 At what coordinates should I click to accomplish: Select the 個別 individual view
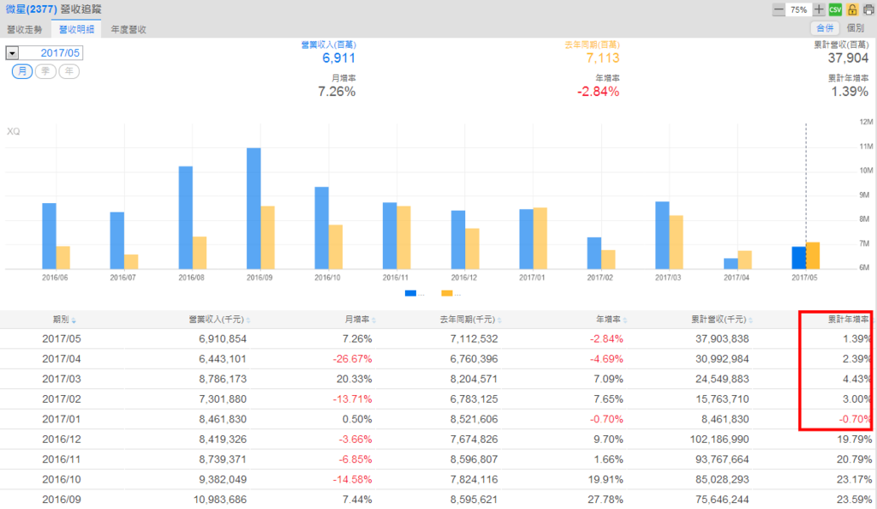pos(856,28)
